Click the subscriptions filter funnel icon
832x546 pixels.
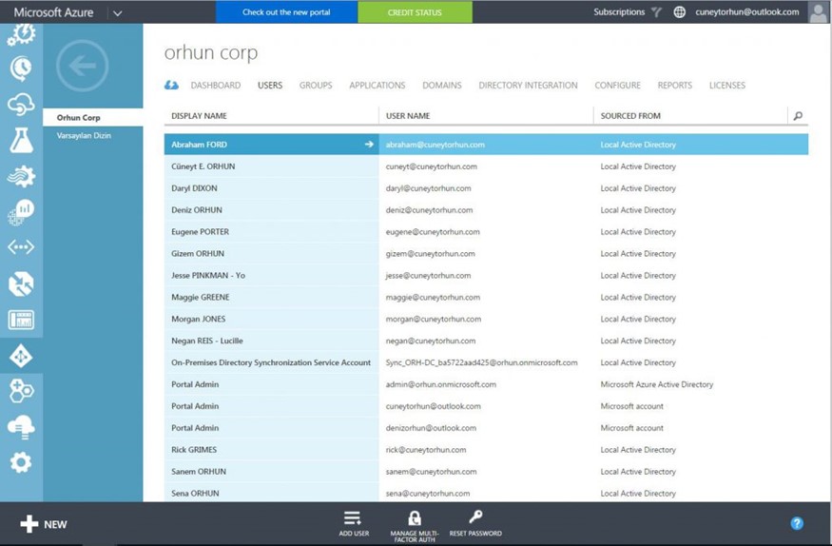656,12
